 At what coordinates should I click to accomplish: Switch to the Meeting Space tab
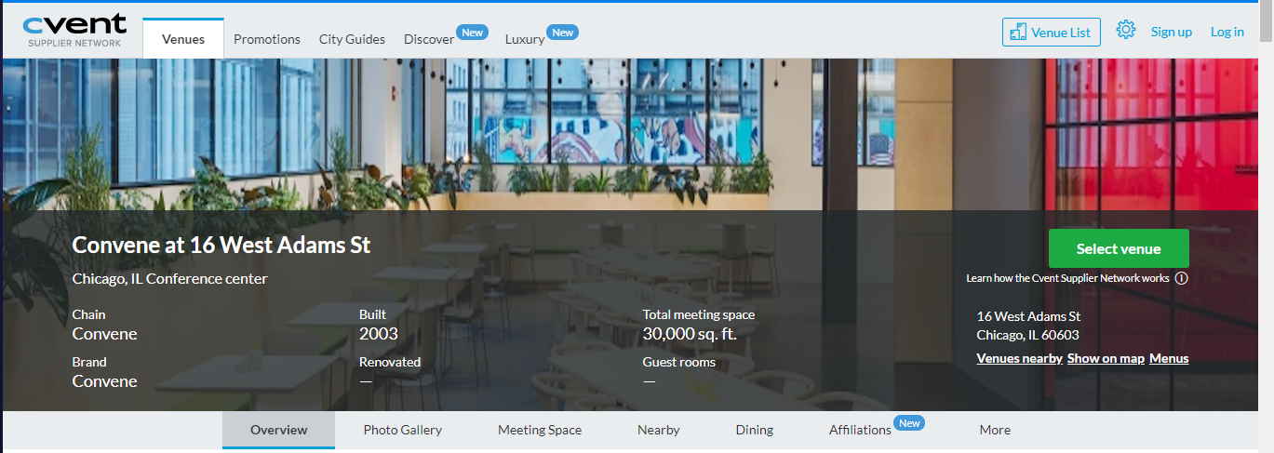[540, 430]
